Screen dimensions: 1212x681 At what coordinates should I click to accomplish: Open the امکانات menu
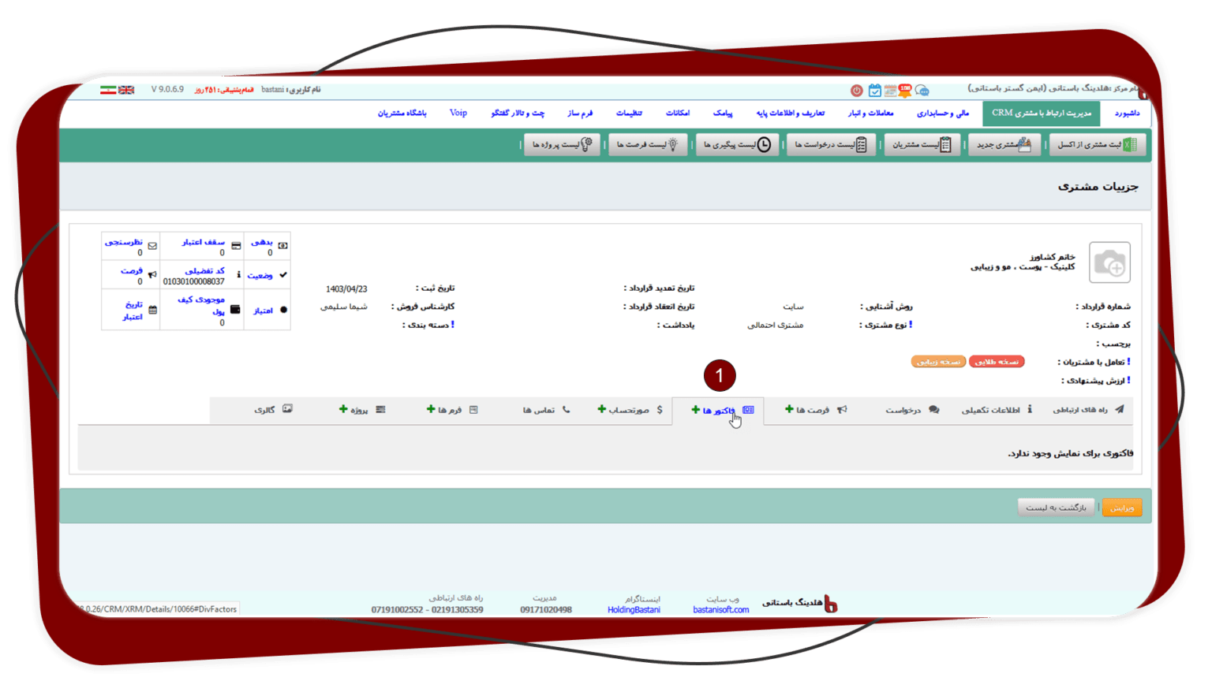click(x=678, y=113)
